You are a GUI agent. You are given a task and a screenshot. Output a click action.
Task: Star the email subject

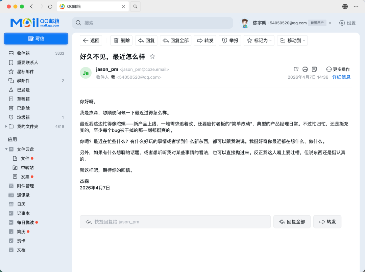pyautogui.click(x=152, y=56)
